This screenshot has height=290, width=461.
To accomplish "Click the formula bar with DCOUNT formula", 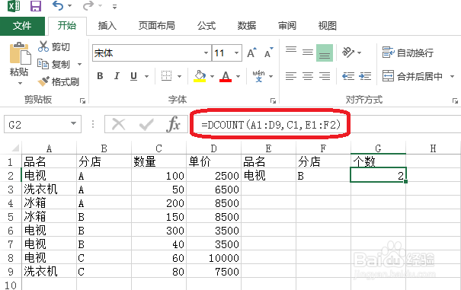I will (x=325, y=124).
